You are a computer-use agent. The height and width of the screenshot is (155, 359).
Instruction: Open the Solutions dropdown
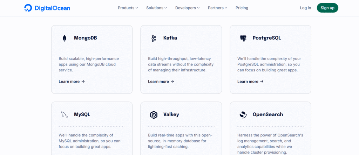click(156, 8)
